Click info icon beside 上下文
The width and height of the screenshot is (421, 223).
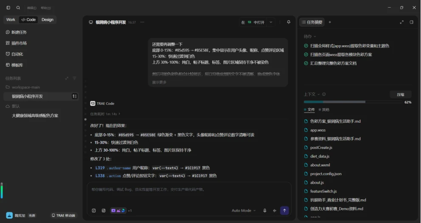pyautogui.click(x=324, y=94)
